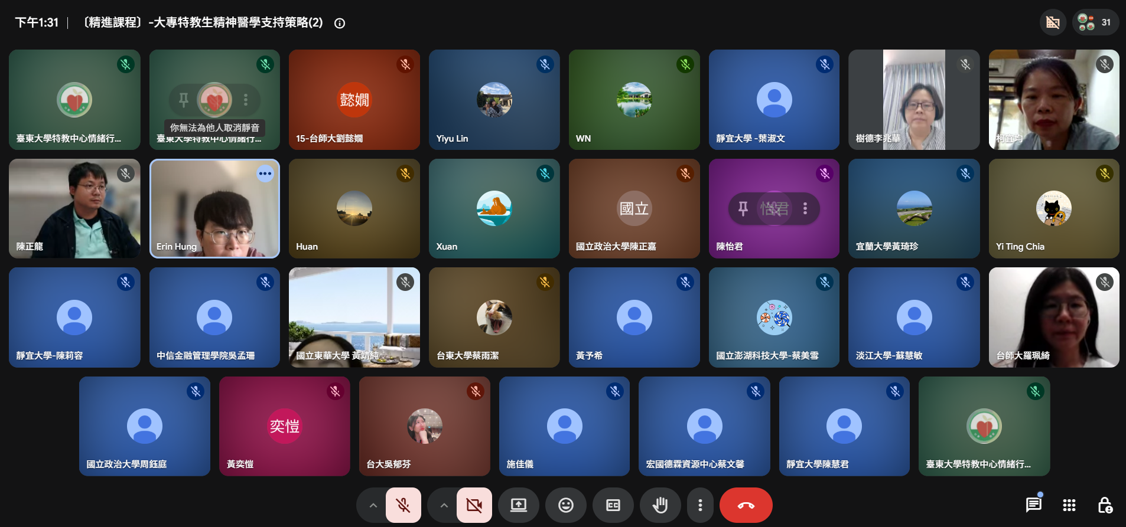Screen dimensions: 1126x527
Task: Click muted mic icon on Huan tile
Action: [x=405, y=174]
